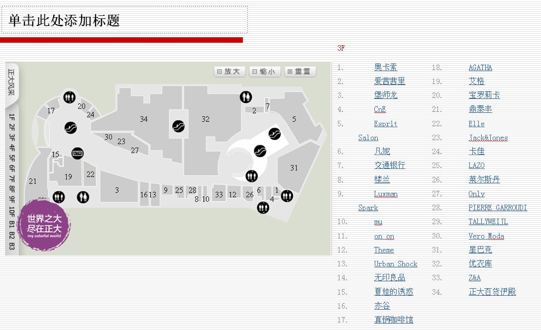Click the restroom icon directly below shop 4
Image resolution: width=541 pixels, height=330 pixels.
click(263, 208)
